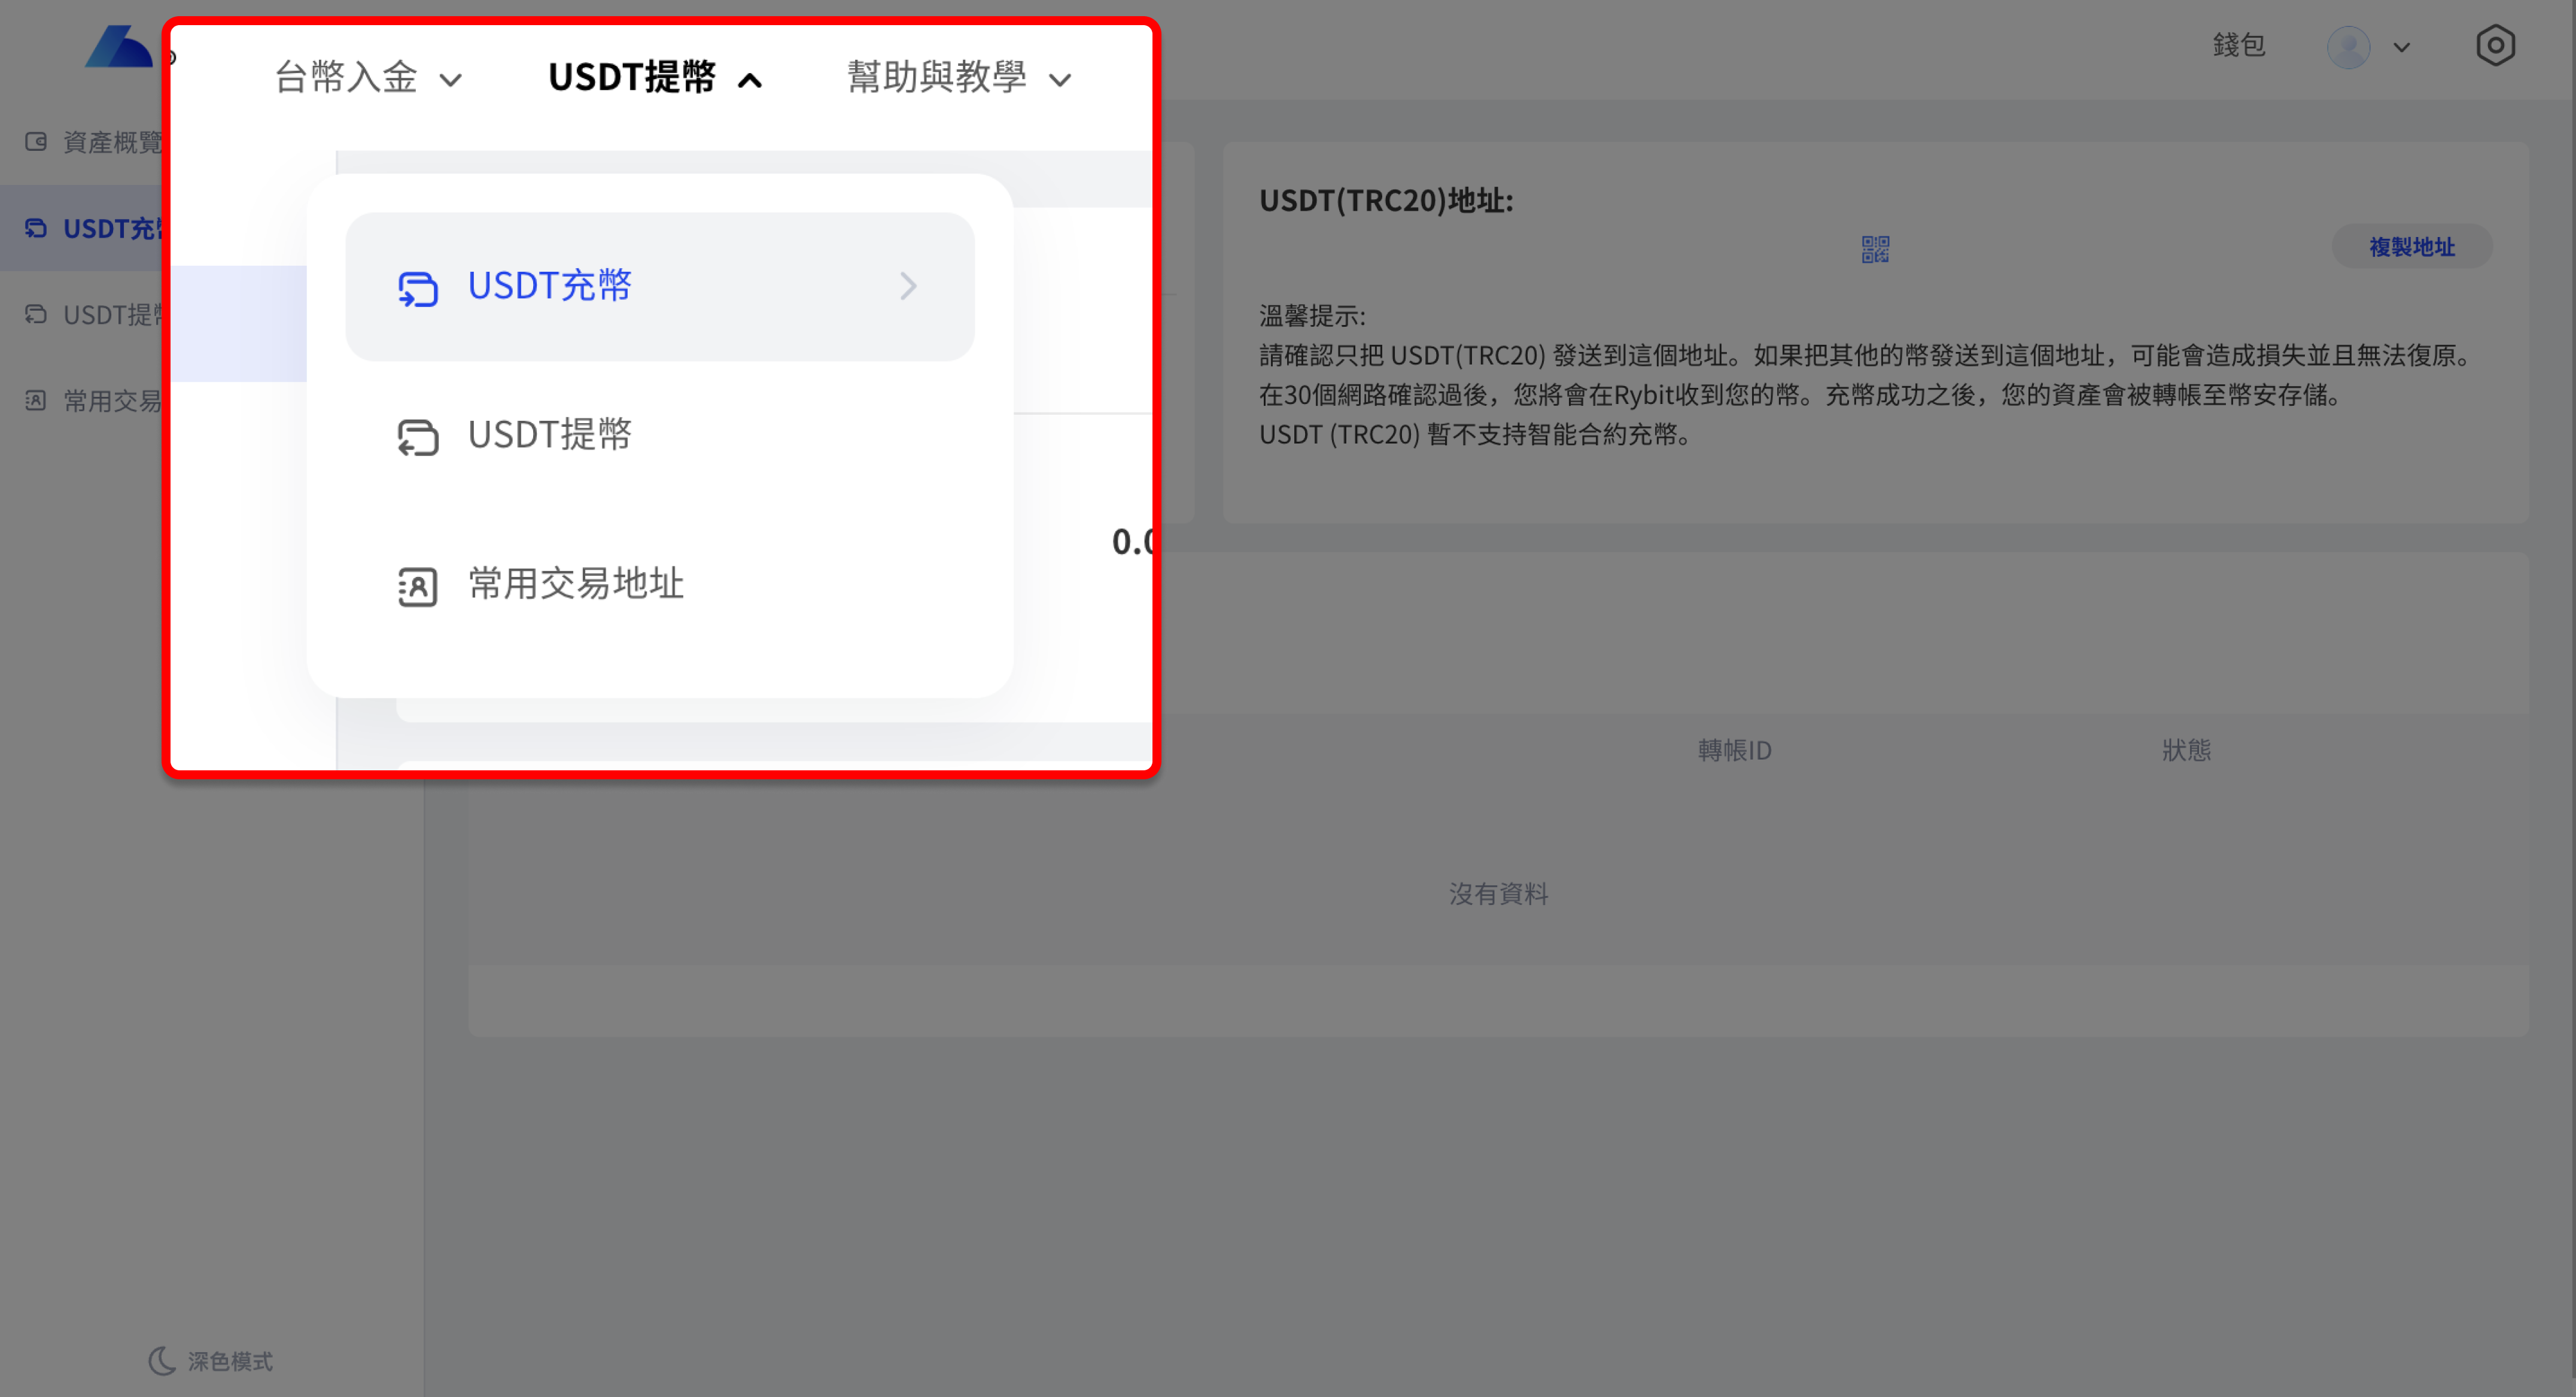Open the 錢包 wallet link in the header
The width and height of the screenshot is (2576, 1397).
click(2239, 44)
